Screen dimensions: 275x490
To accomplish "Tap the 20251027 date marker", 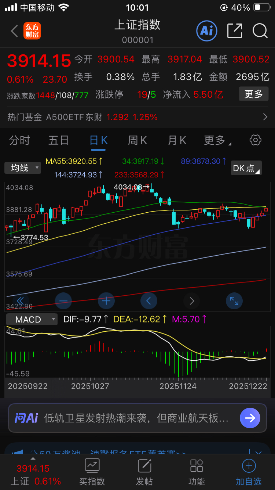I will pos(90,386).
